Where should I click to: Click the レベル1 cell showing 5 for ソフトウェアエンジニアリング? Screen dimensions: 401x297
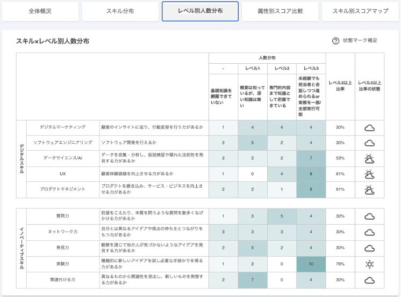[x=253, y=143]
